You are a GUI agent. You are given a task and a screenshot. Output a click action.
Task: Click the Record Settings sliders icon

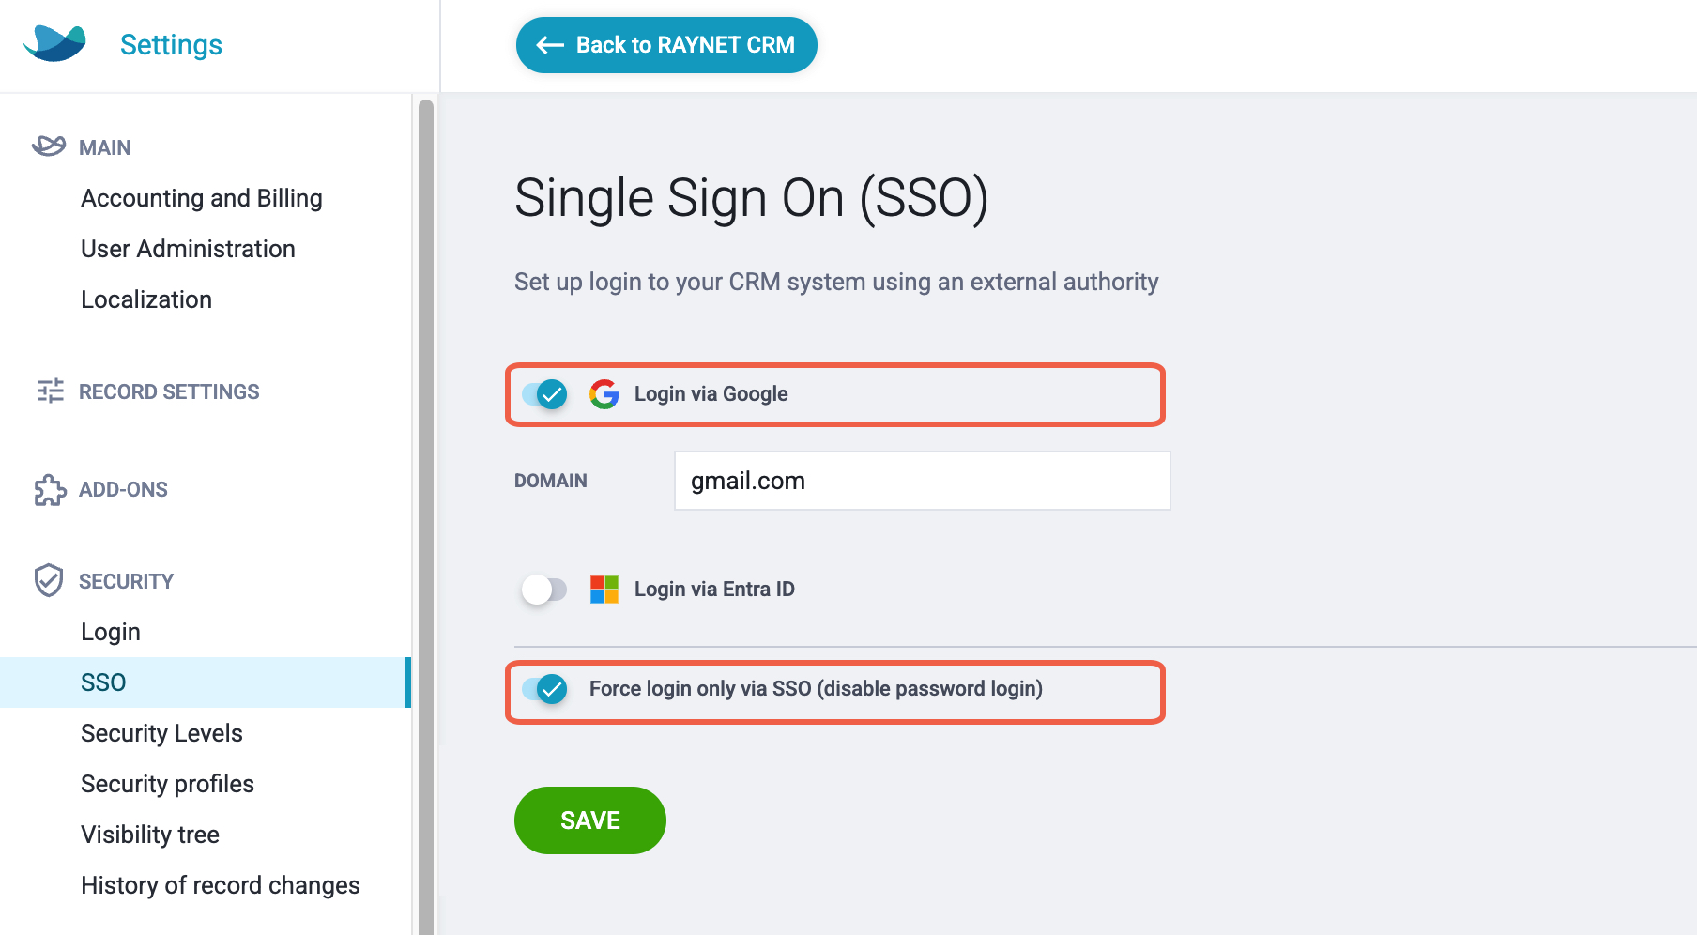pyautogui.click(x=50, y=391)
